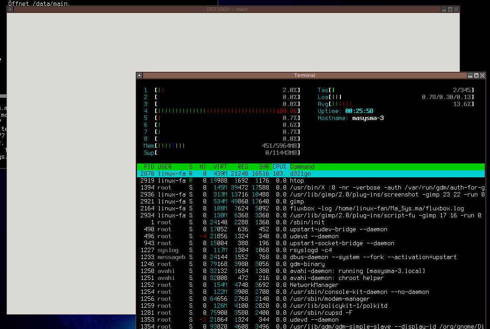Minimize the D321GO!! main window
490x329 pixels.
point(444,10)
